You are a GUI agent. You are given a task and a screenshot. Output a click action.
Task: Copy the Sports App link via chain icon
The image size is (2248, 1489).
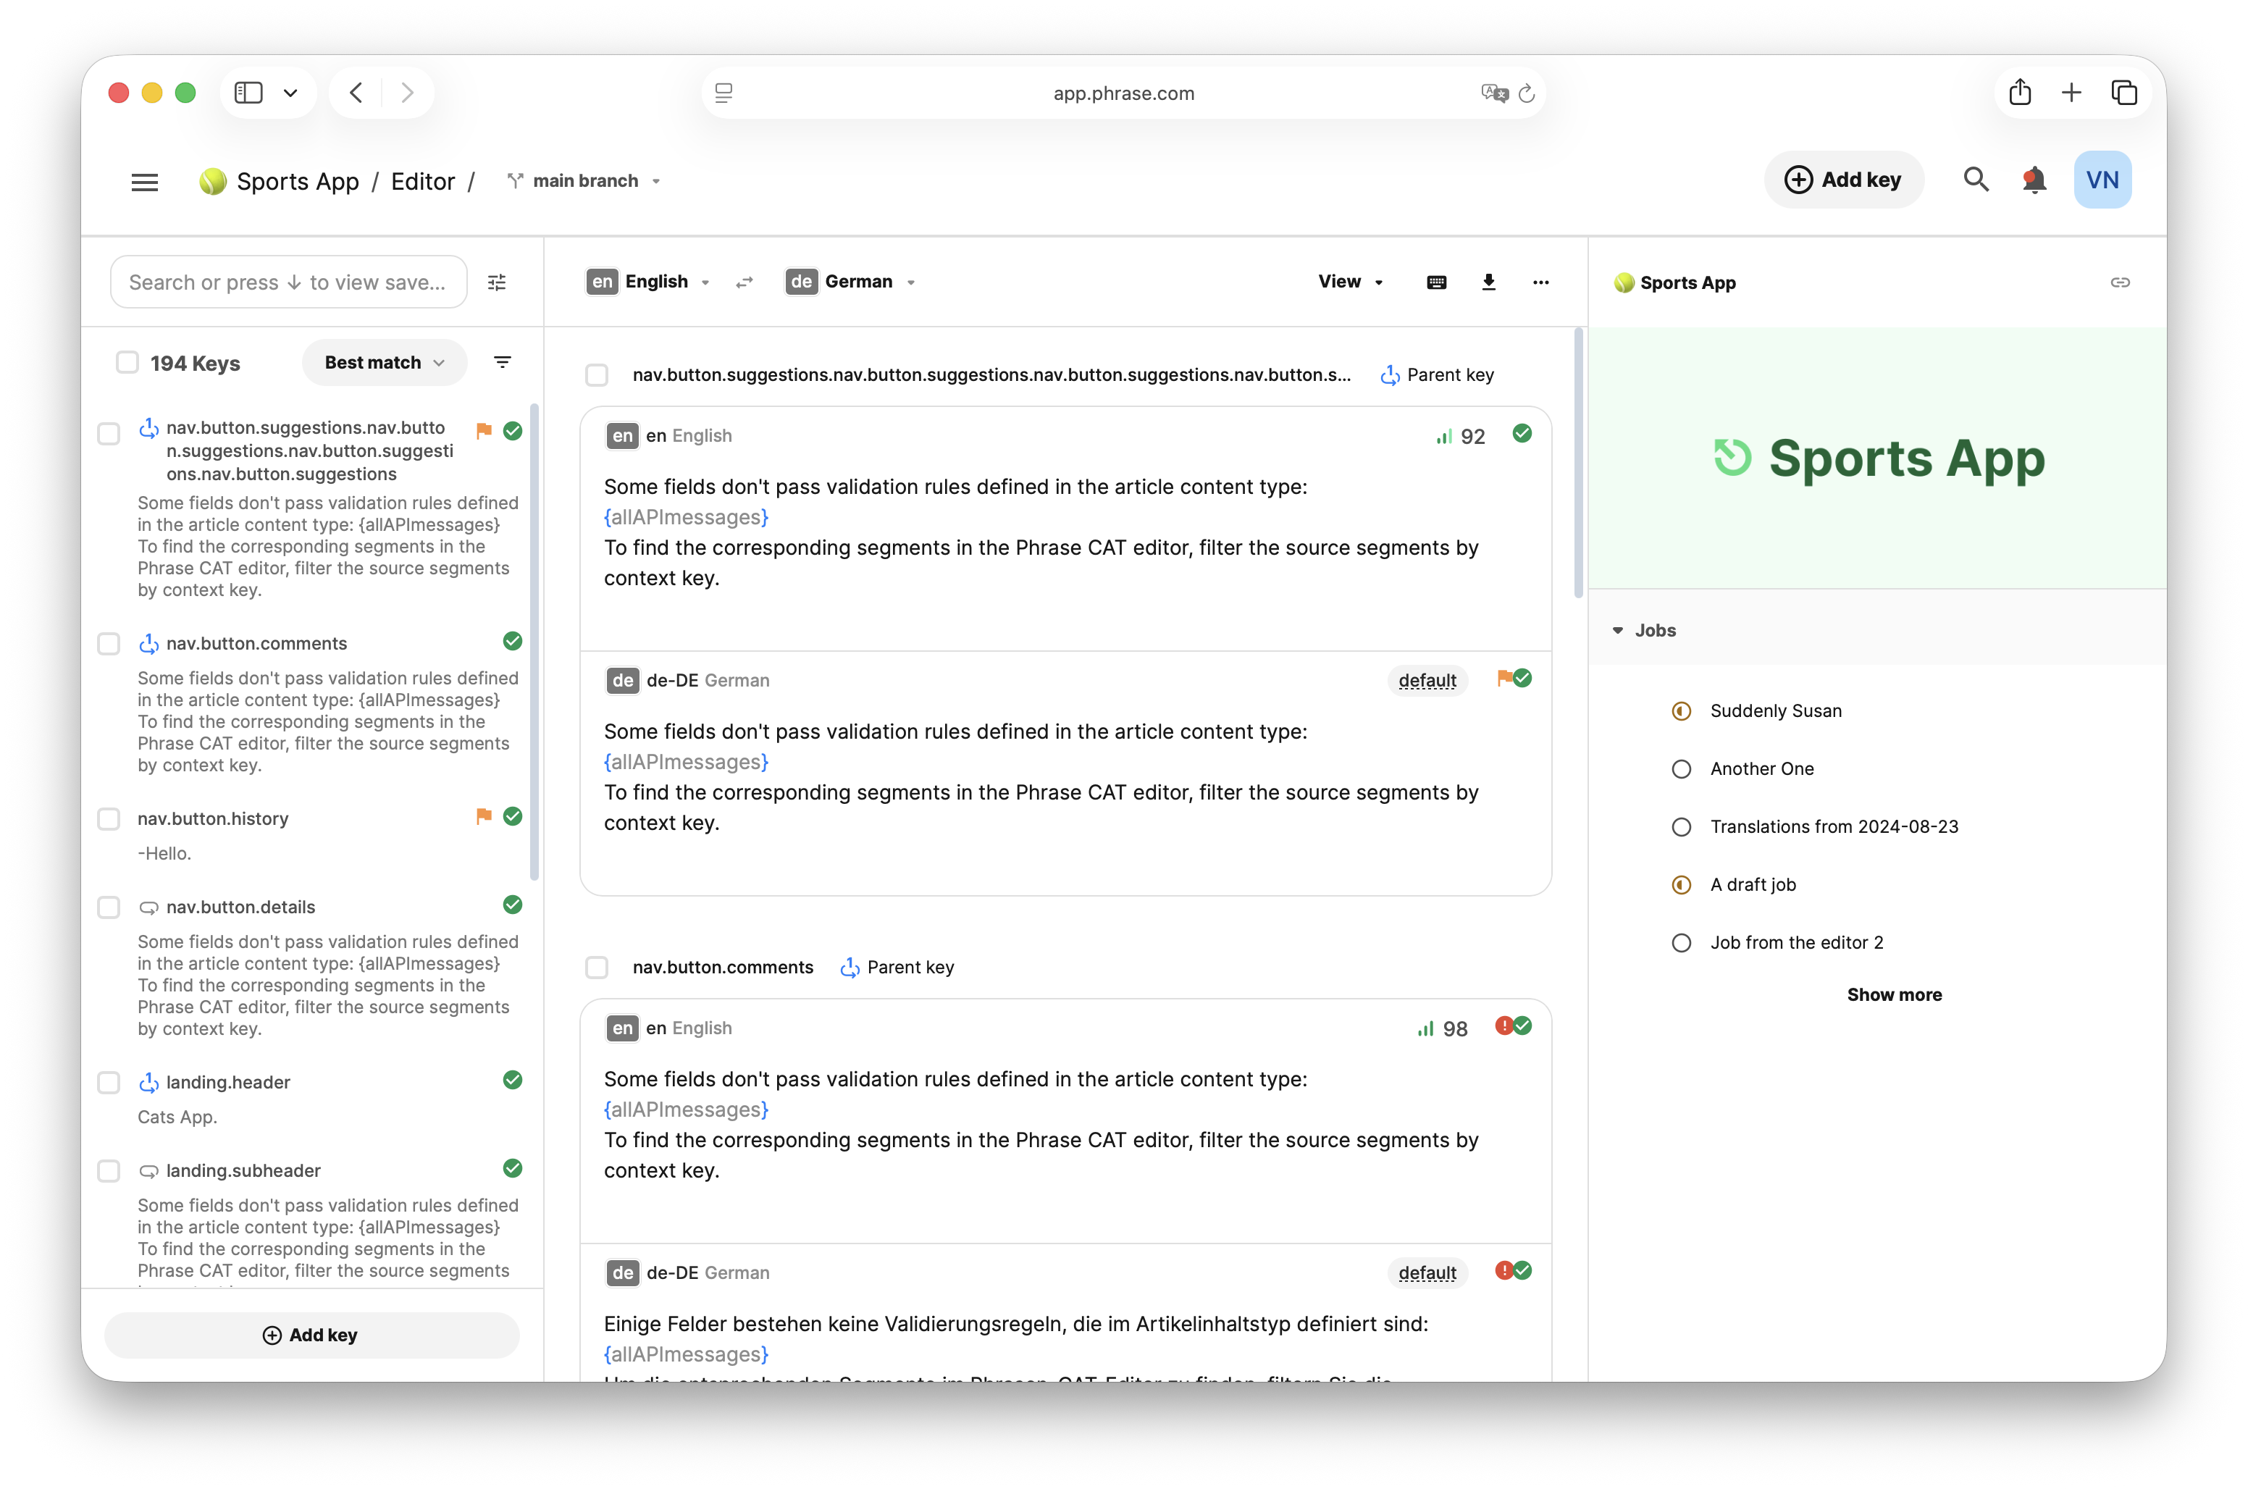point(2120,282)
